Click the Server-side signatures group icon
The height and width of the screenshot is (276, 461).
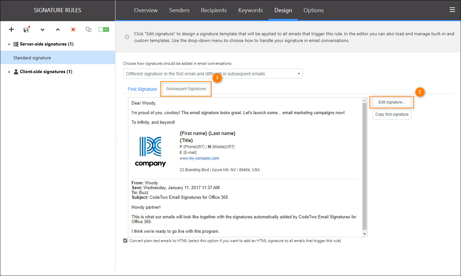15,44
